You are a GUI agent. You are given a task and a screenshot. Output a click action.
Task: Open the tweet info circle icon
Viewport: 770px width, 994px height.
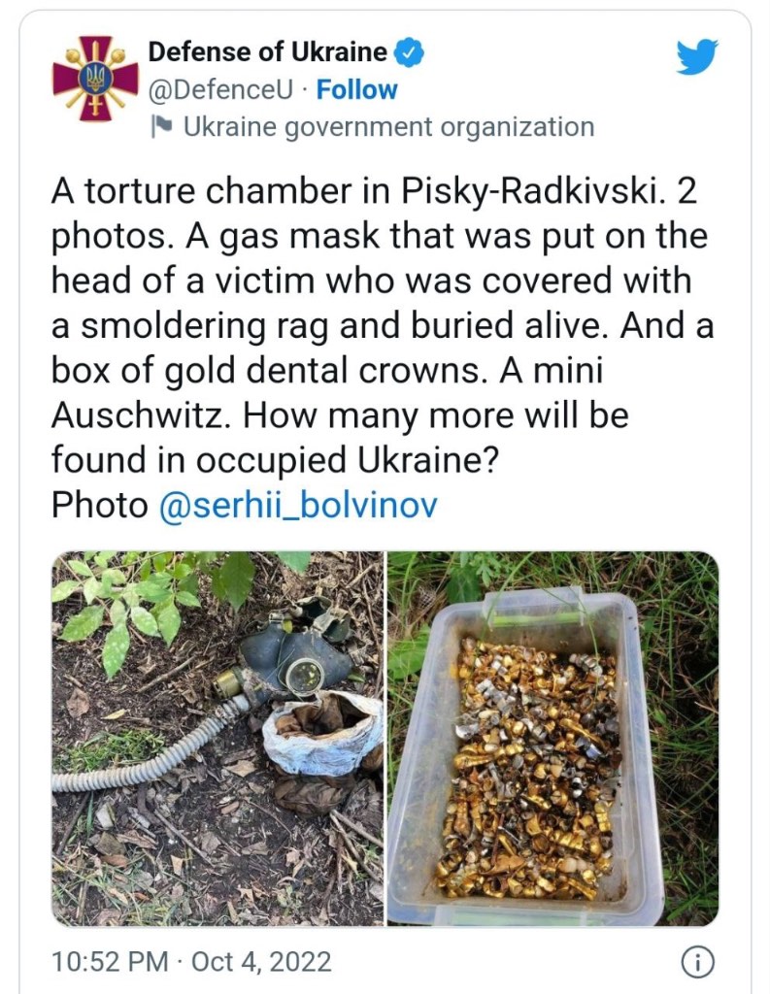point(697,962)
